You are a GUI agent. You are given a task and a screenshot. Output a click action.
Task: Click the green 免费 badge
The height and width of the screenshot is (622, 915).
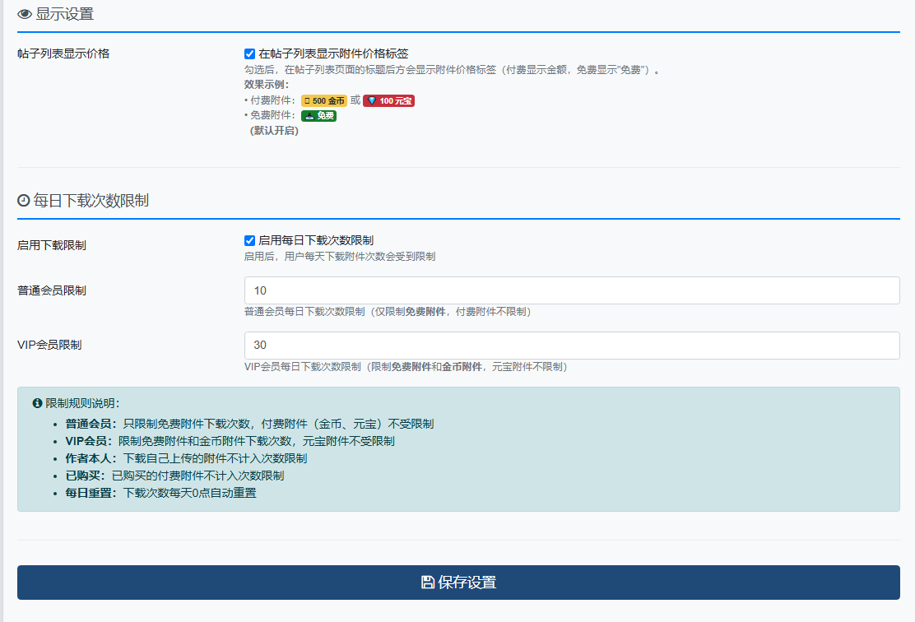tap(318, 115)
